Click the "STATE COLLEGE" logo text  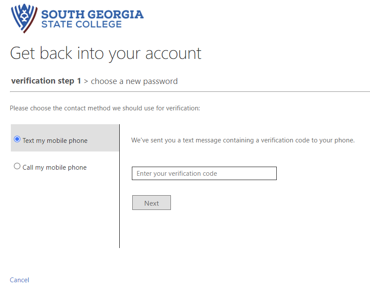point(82,24)
